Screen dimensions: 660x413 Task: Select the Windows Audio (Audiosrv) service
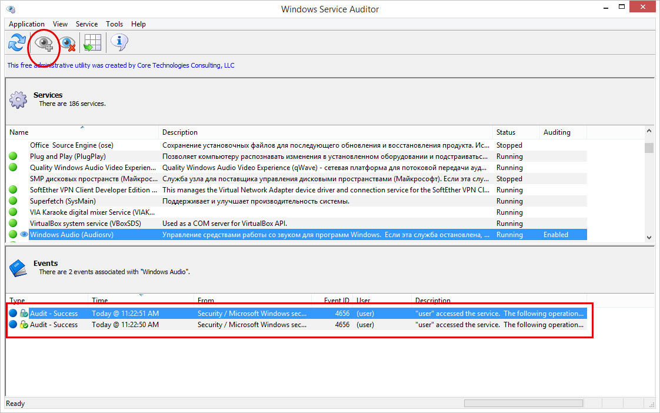[x=296, y=235]
